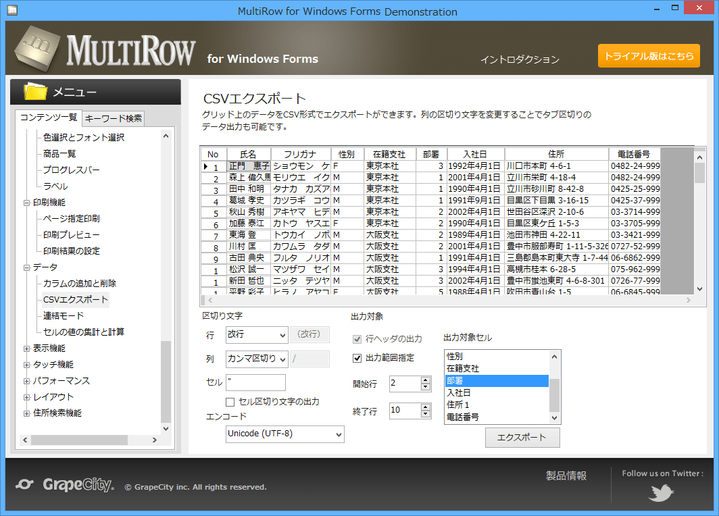The width and height of the screenshot is (719, 516).
Task: Increment 開始行 using its up arrow
Action: click(x=426, y=380)
